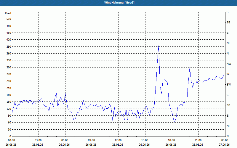This screenshot has height=148, width=237.
Task: Click the S compass label at the 180 gridline
Action: 228,95
